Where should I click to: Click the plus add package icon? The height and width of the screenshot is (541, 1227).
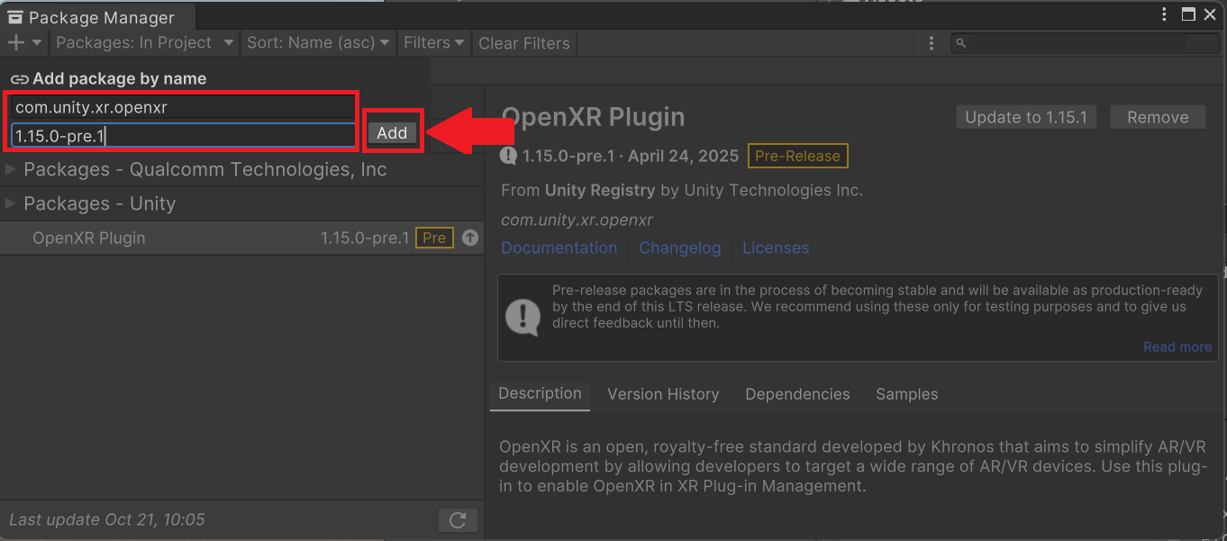tap(15, 42)
